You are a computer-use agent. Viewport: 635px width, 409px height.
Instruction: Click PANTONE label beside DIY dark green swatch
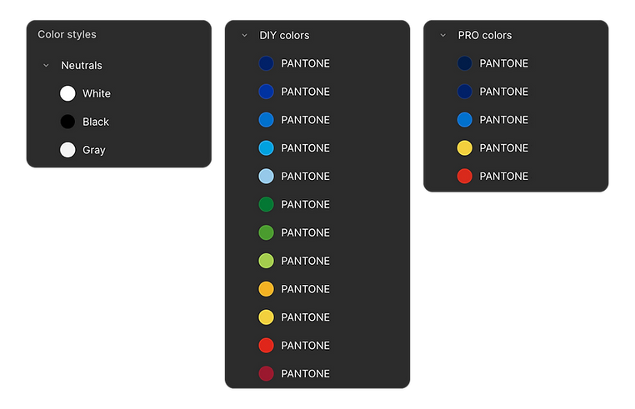pos(305,205)
